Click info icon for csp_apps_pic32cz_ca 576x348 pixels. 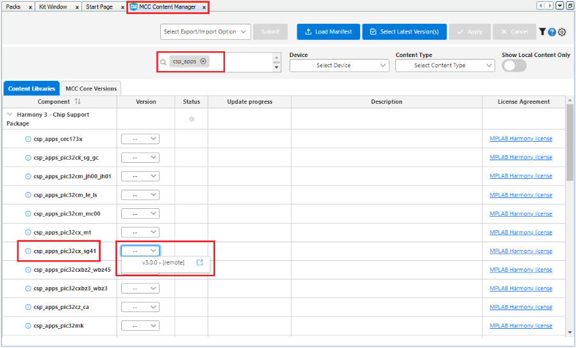point(28,307)
